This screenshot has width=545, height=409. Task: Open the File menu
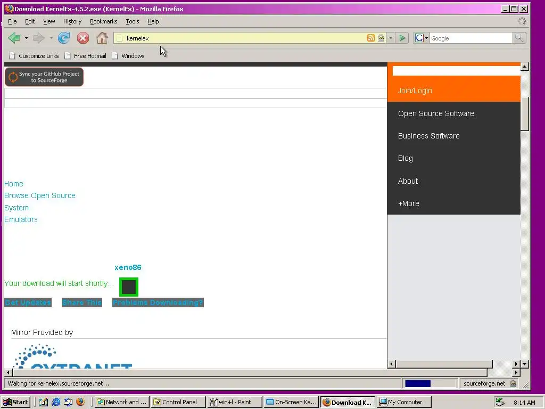[12, 21]
